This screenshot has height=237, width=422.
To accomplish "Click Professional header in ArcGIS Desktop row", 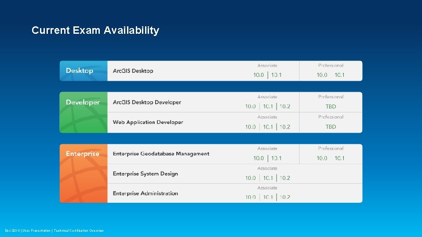I will click(x=331, y=65).
